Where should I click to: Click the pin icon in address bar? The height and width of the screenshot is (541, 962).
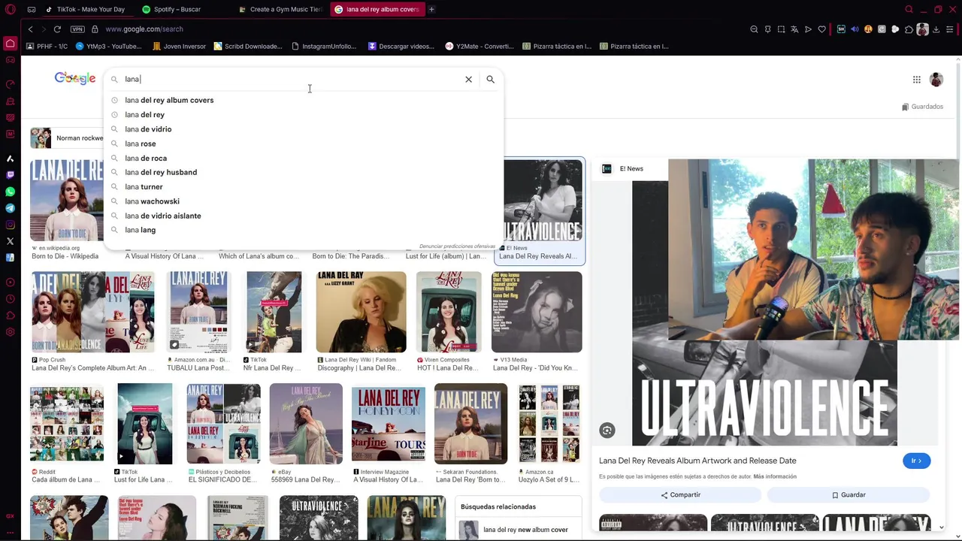tap(767, 29)
